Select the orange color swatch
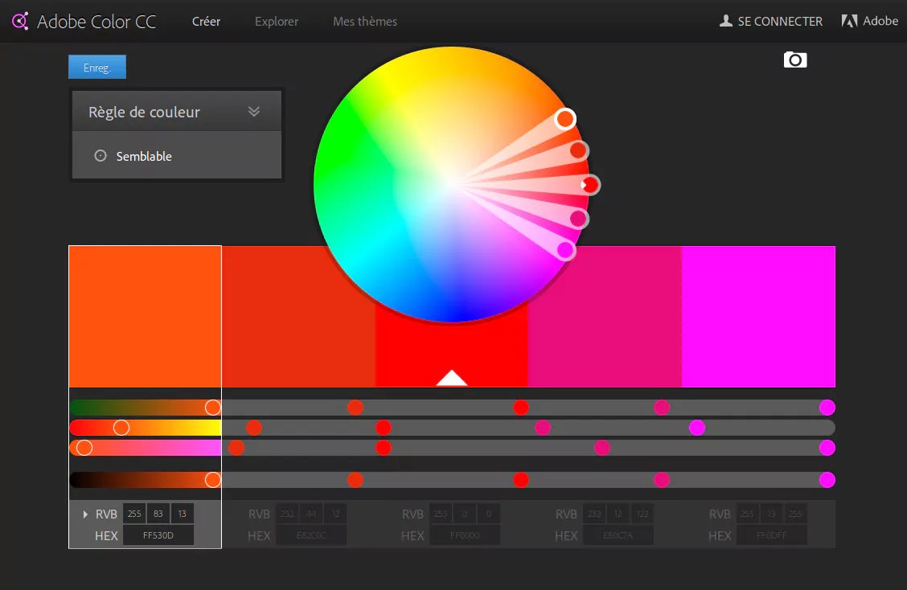This screenshot has height=590, width=907. 146,317
